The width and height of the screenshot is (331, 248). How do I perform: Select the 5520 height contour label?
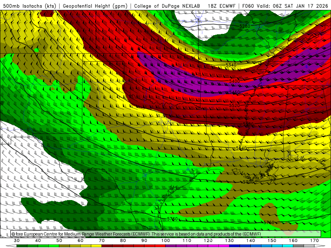click(x=234, y=105)
